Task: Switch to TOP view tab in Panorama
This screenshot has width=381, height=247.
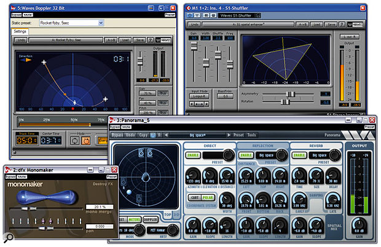Action: point(167,215)
